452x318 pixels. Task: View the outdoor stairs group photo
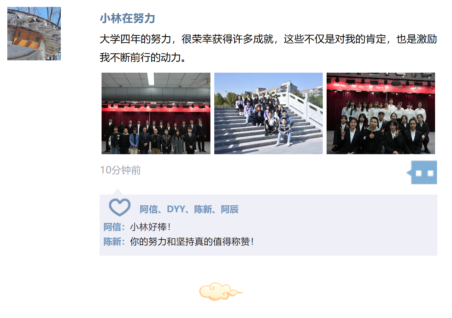point(269,113)
